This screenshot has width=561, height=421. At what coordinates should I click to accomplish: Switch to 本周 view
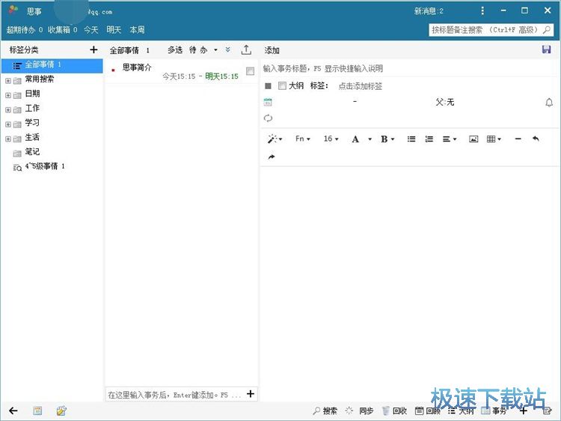click(x=137, y=30)
